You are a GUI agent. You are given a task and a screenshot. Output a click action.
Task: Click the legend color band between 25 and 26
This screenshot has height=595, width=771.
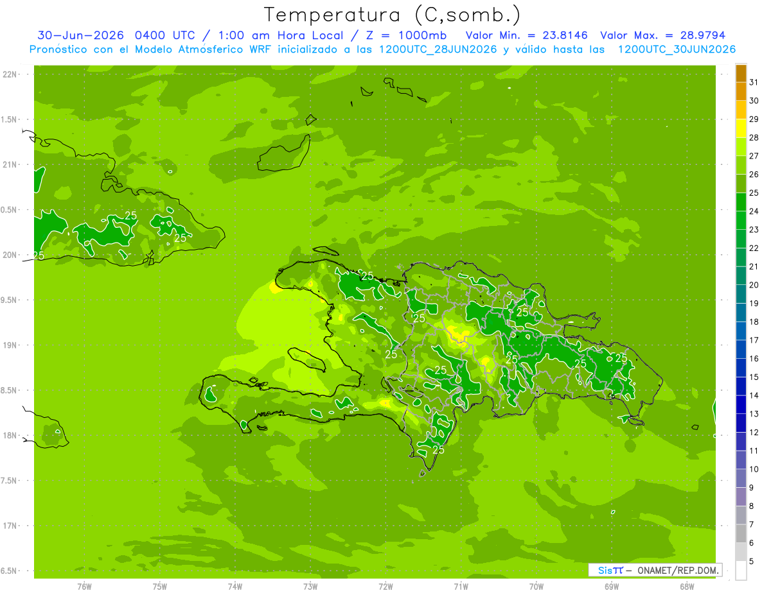click(x=741, y=184)
